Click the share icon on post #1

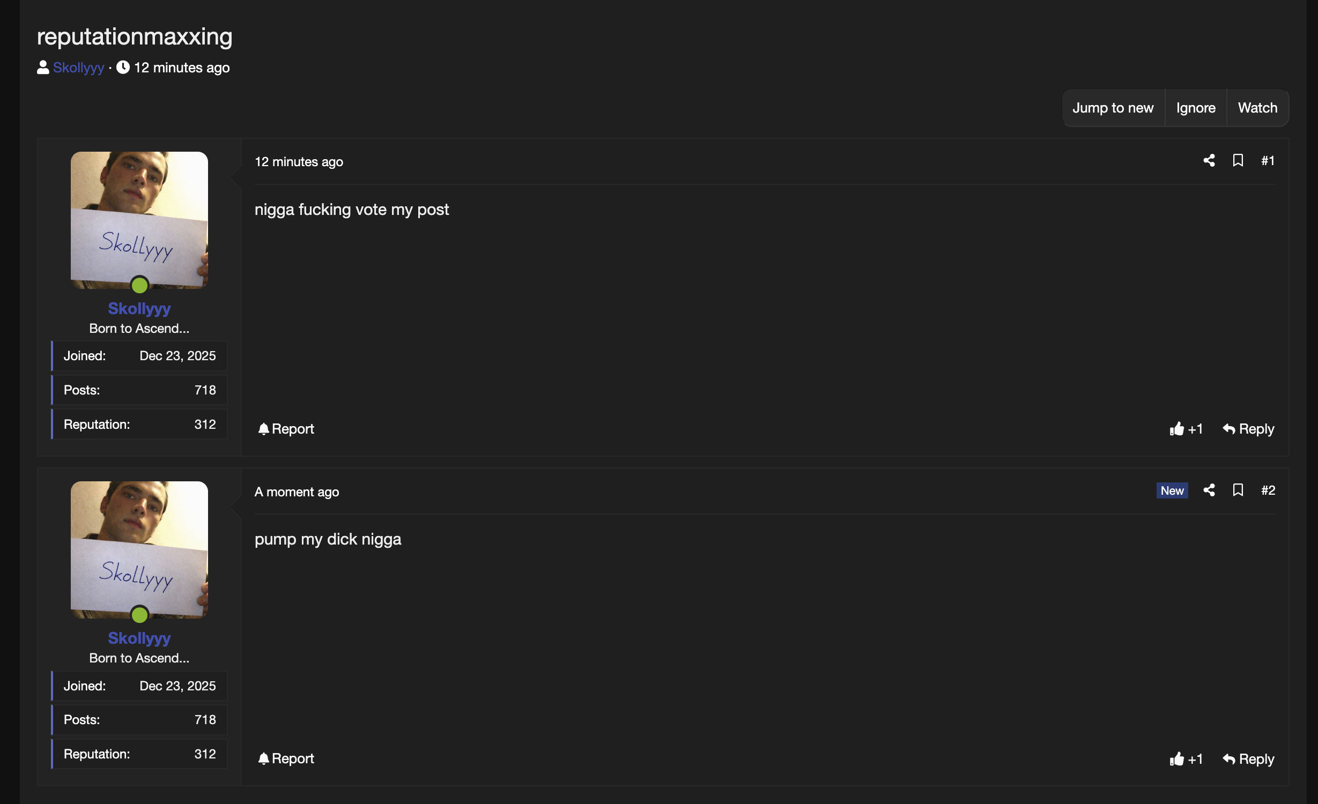[1209, 161]
